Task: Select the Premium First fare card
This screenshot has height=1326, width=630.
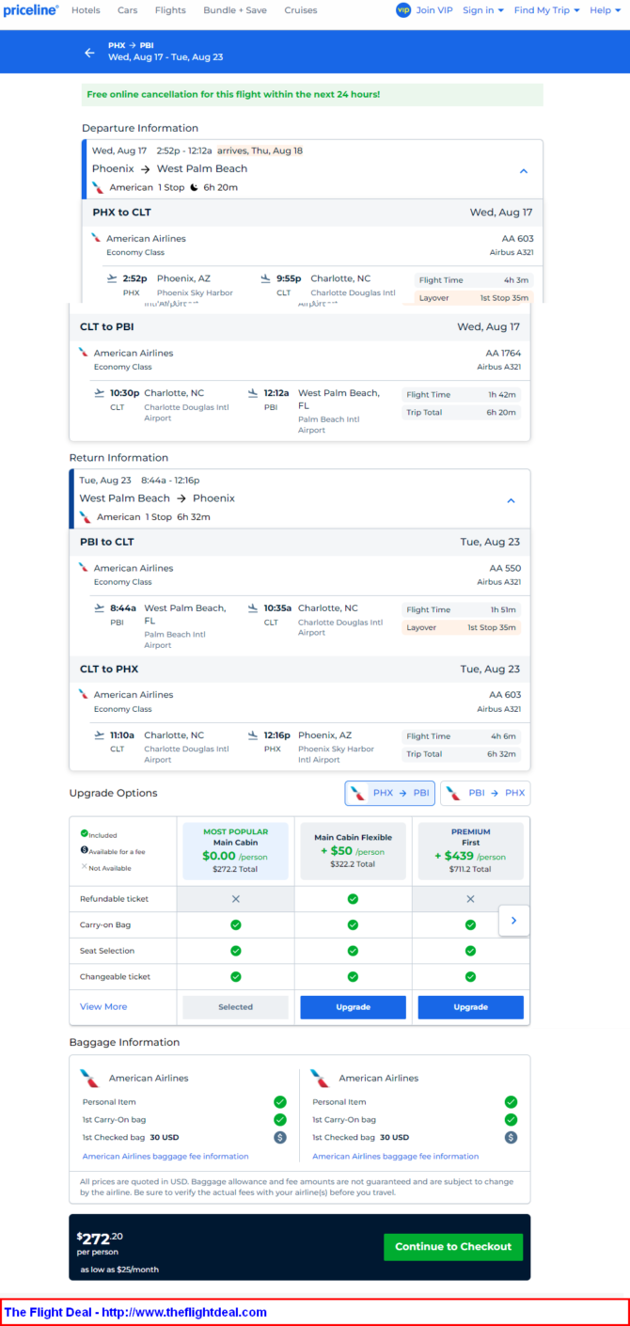Action: pos(470,850)
